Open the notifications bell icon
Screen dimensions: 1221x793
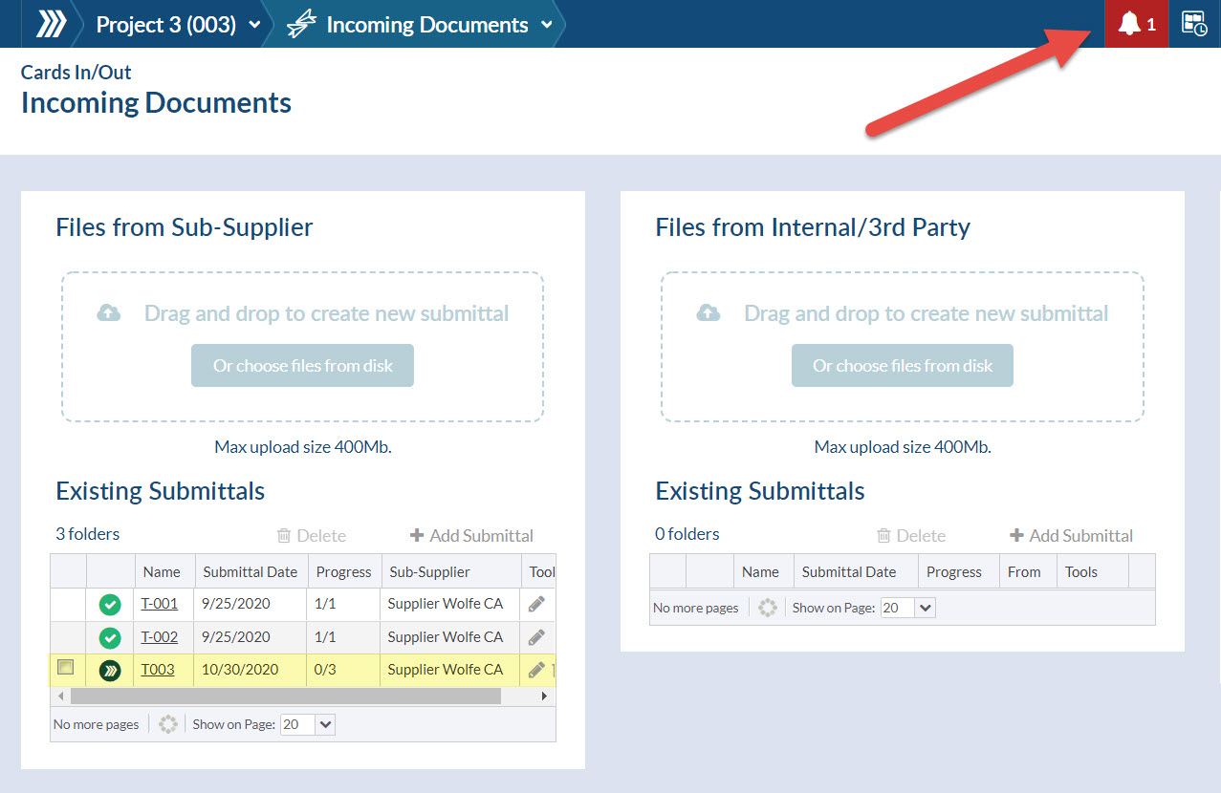[x=1129, y=24]
